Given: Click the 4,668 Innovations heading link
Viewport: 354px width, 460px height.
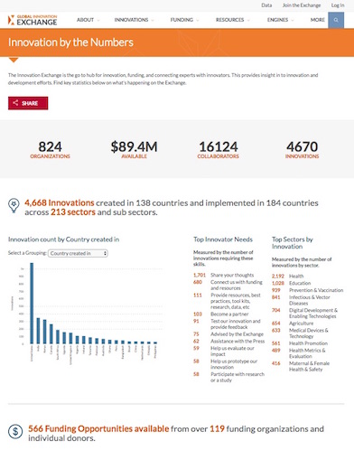Looking at the screenshot, I should coord(60,202).
